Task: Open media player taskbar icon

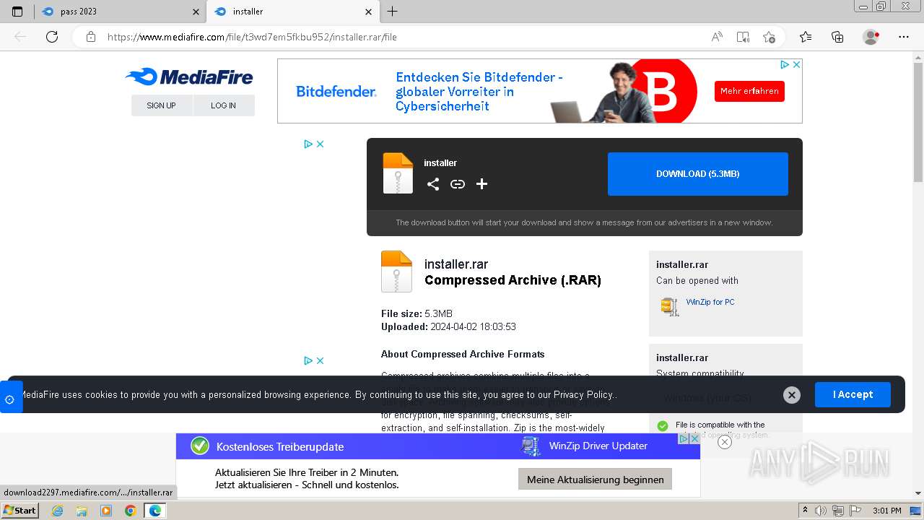Action: coord(106,511)
